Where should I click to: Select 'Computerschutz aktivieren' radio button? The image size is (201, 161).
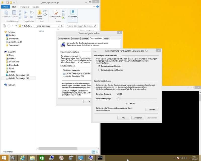[99, 66]
